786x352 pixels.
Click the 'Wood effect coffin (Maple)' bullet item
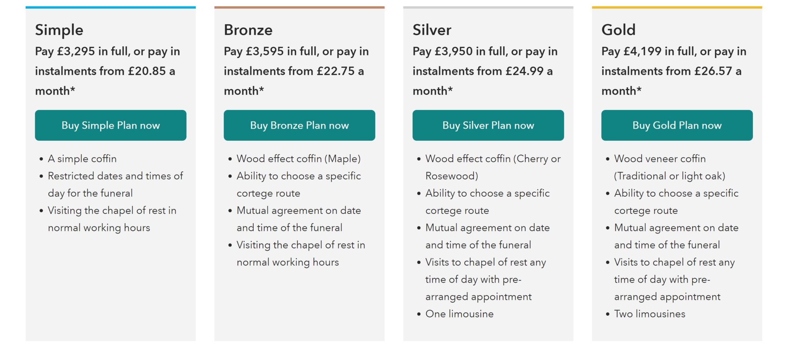(299, 158)
